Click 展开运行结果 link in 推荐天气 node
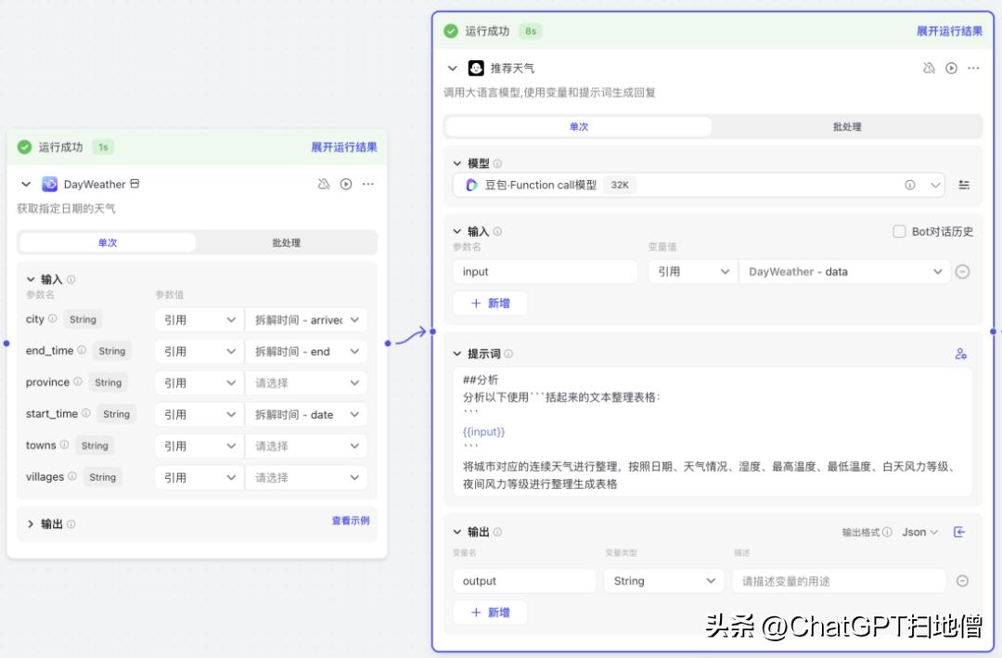 [x=949, y=31]
